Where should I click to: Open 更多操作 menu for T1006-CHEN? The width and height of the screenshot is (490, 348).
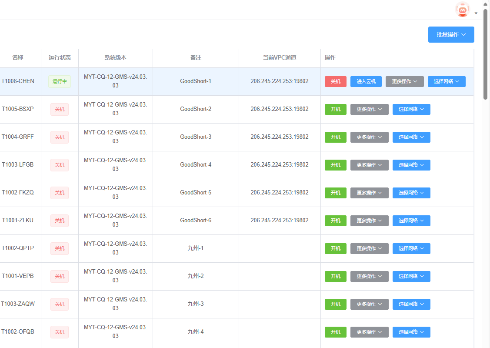click(x=404, y=81)
